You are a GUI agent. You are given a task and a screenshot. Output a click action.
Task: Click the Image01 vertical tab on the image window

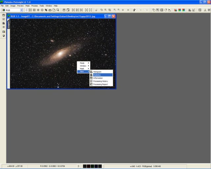click(x=9, y=25)
